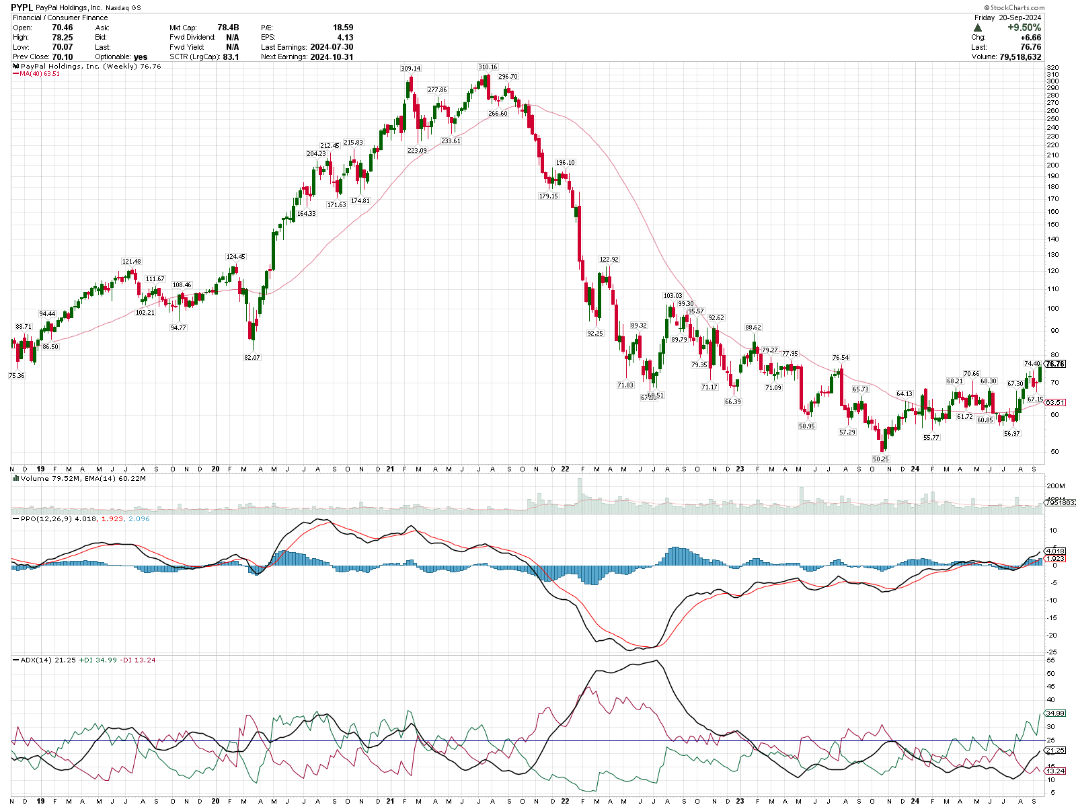
Task: Click the 121.48 price label
Action: tap(131, 262)
